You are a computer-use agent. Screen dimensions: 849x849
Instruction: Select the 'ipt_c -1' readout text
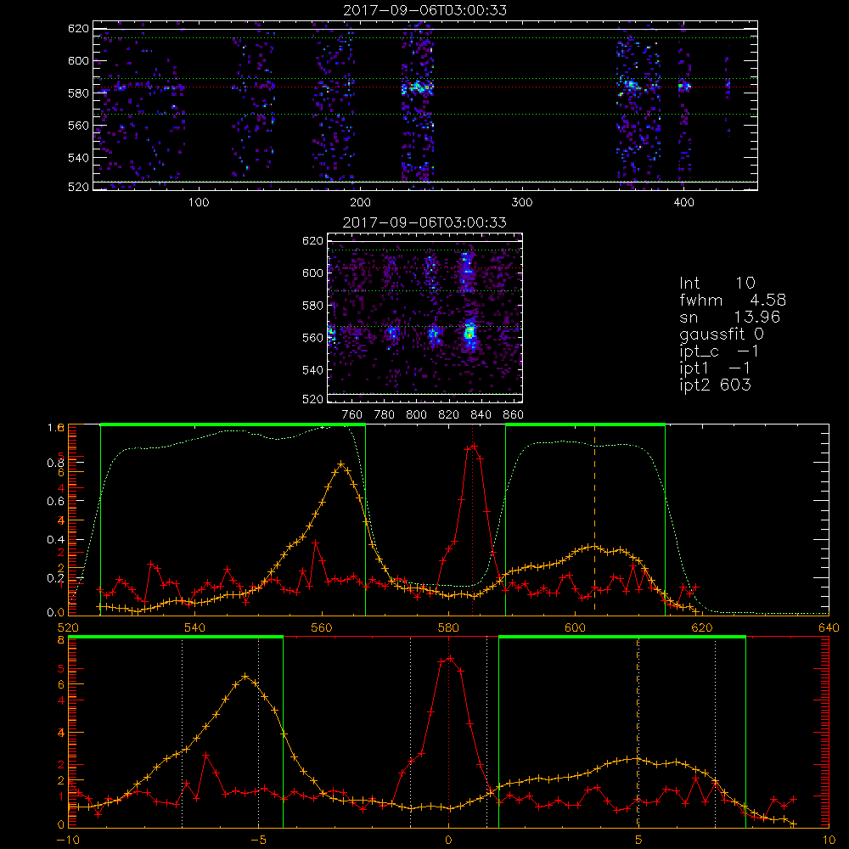pyautogui.click(x=719, y=352)
